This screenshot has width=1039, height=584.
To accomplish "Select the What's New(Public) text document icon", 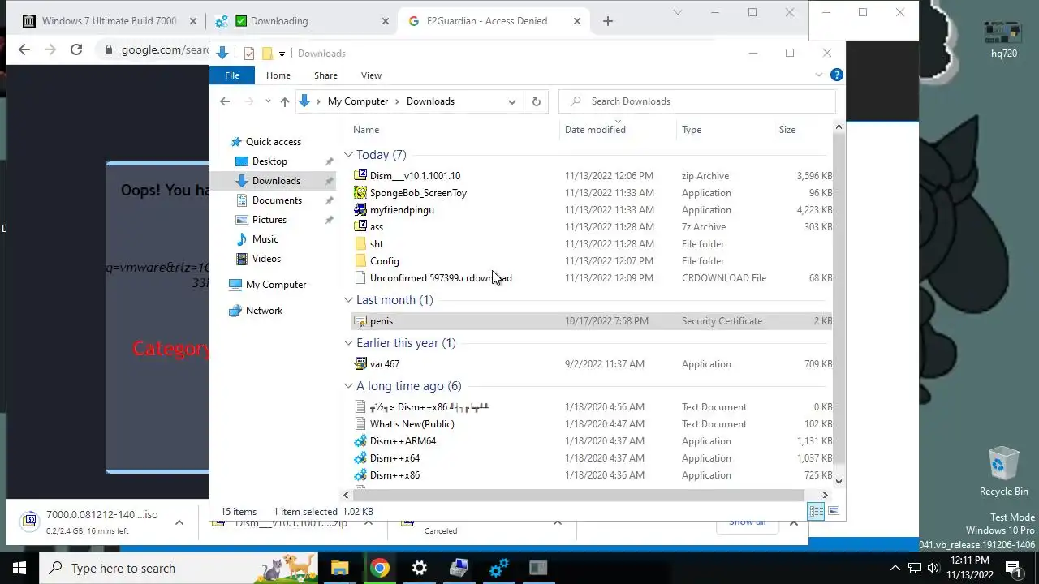I will pos(361,423).
